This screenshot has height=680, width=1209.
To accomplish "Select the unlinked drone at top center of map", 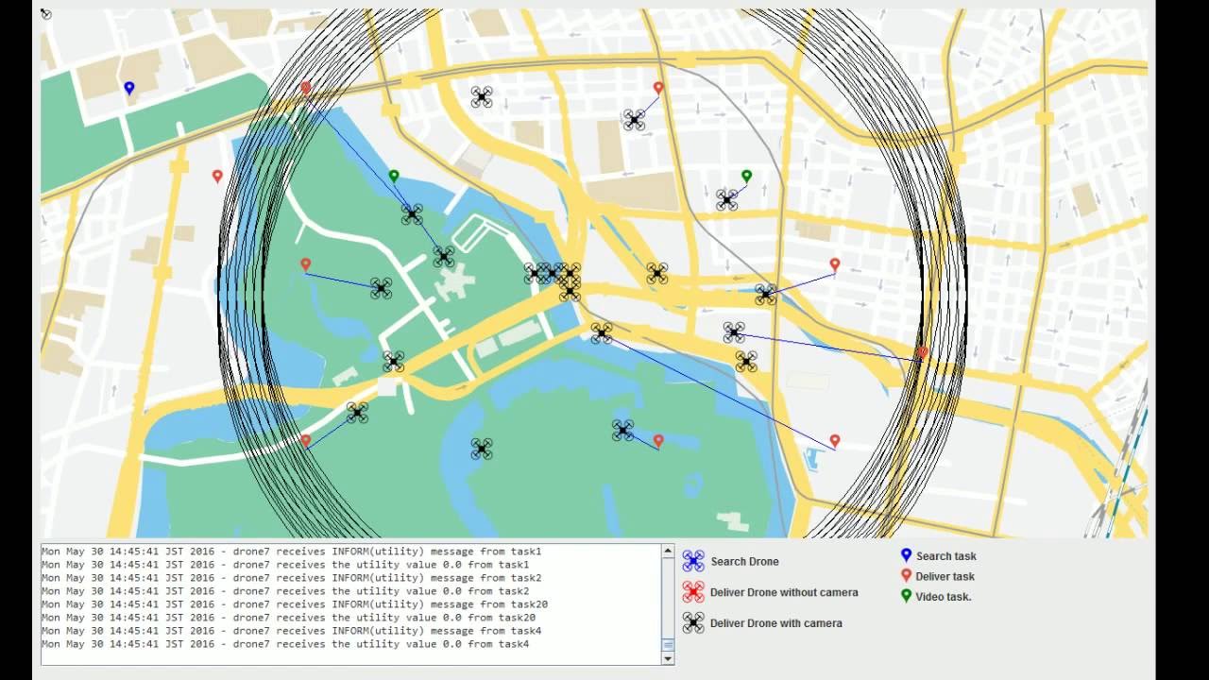I will pos(482,96).
